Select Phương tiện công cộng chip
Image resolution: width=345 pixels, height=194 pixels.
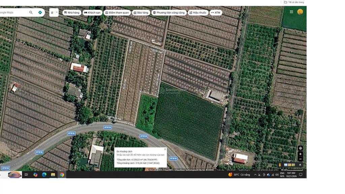(169, 13)
